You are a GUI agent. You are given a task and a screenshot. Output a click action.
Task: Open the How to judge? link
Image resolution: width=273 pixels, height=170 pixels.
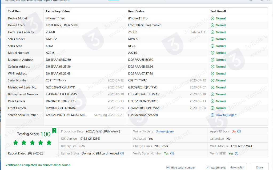click(x=226, y=115)
